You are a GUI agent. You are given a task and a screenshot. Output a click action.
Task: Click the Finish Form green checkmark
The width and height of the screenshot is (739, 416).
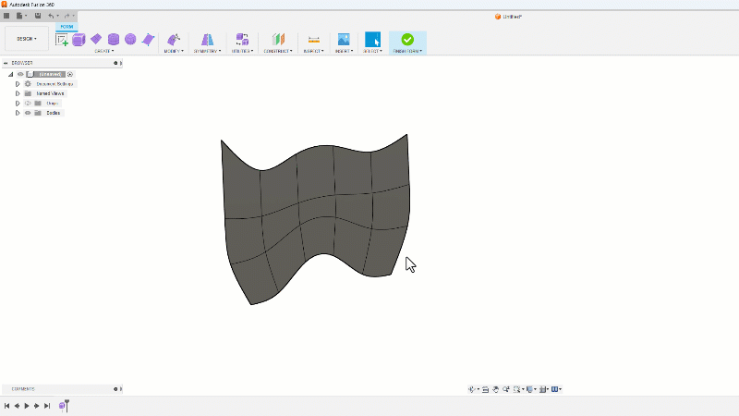click(x=407, y=39)
